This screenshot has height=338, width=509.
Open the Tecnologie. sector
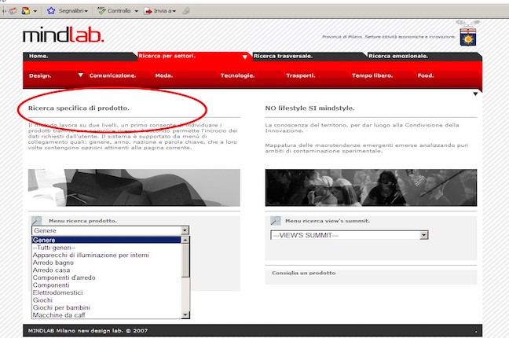[x=237, y=75]
